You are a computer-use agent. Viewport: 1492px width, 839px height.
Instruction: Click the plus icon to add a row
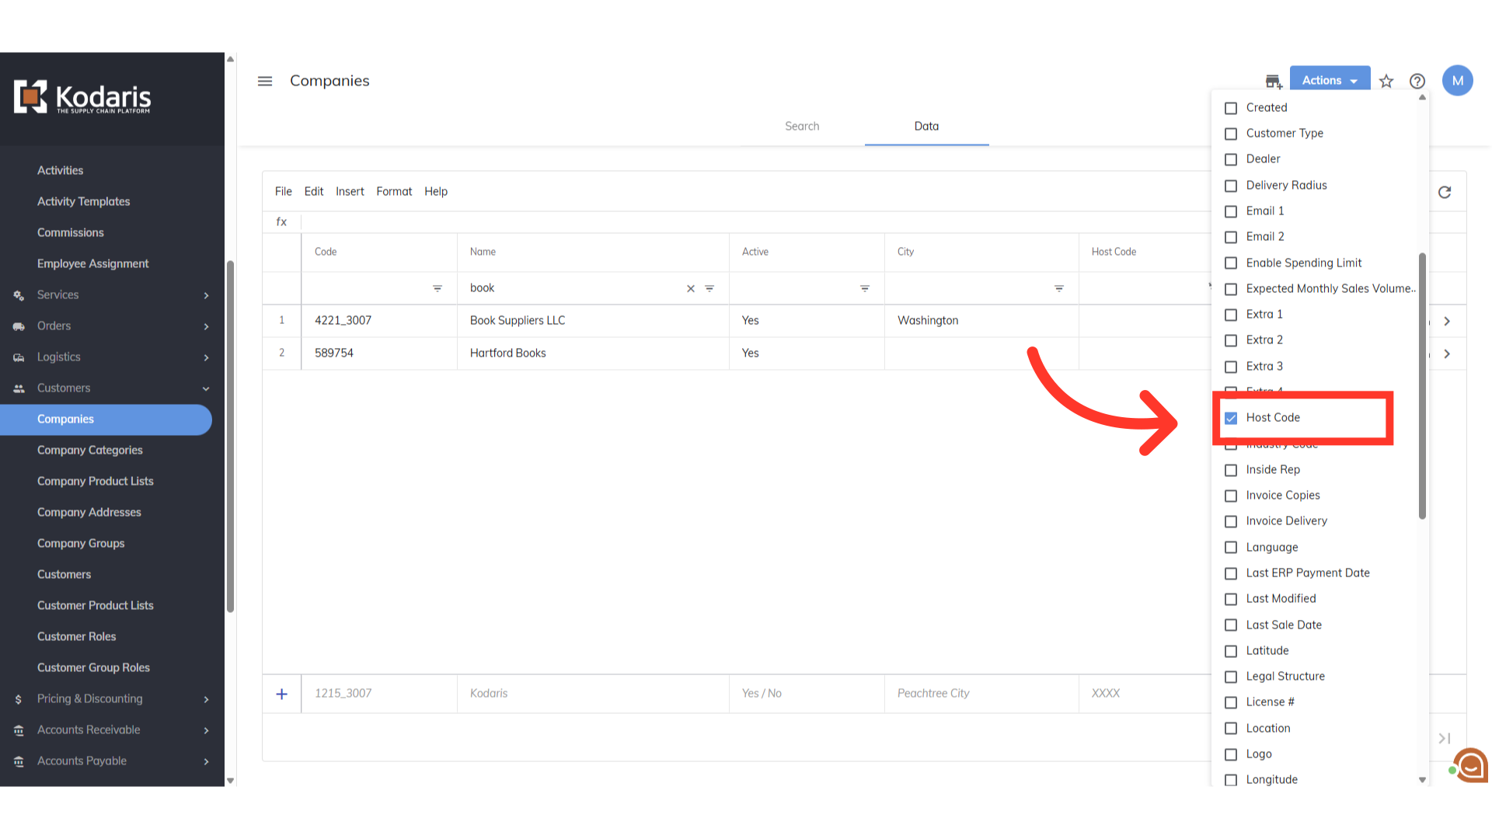coord(281,694)
